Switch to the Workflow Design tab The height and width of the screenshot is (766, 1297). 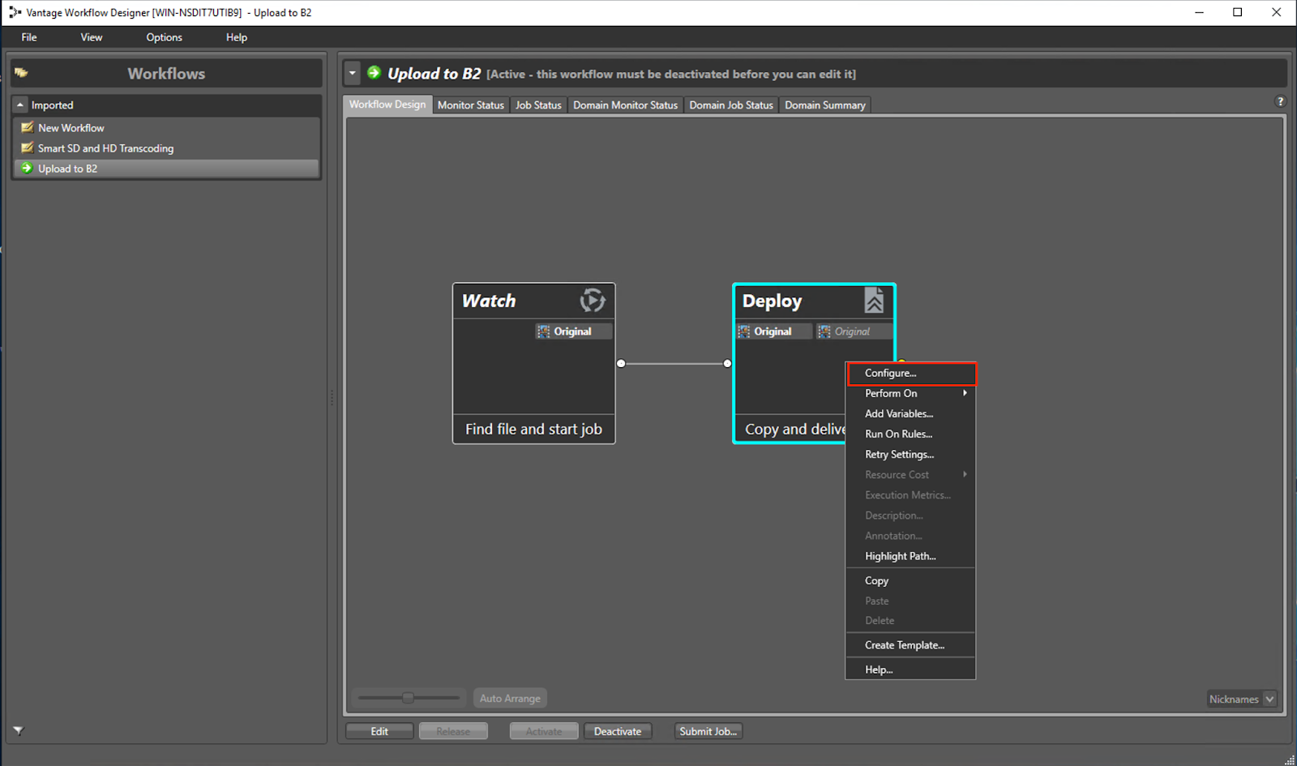click(x=387, y=105)
